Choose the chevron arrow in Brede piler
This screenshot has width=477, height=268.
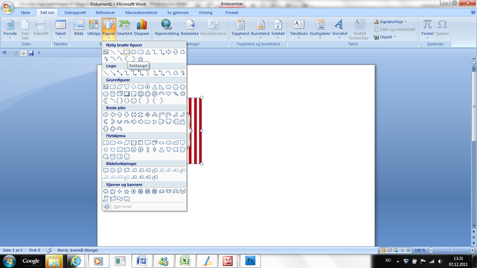[x=155, y=122]
